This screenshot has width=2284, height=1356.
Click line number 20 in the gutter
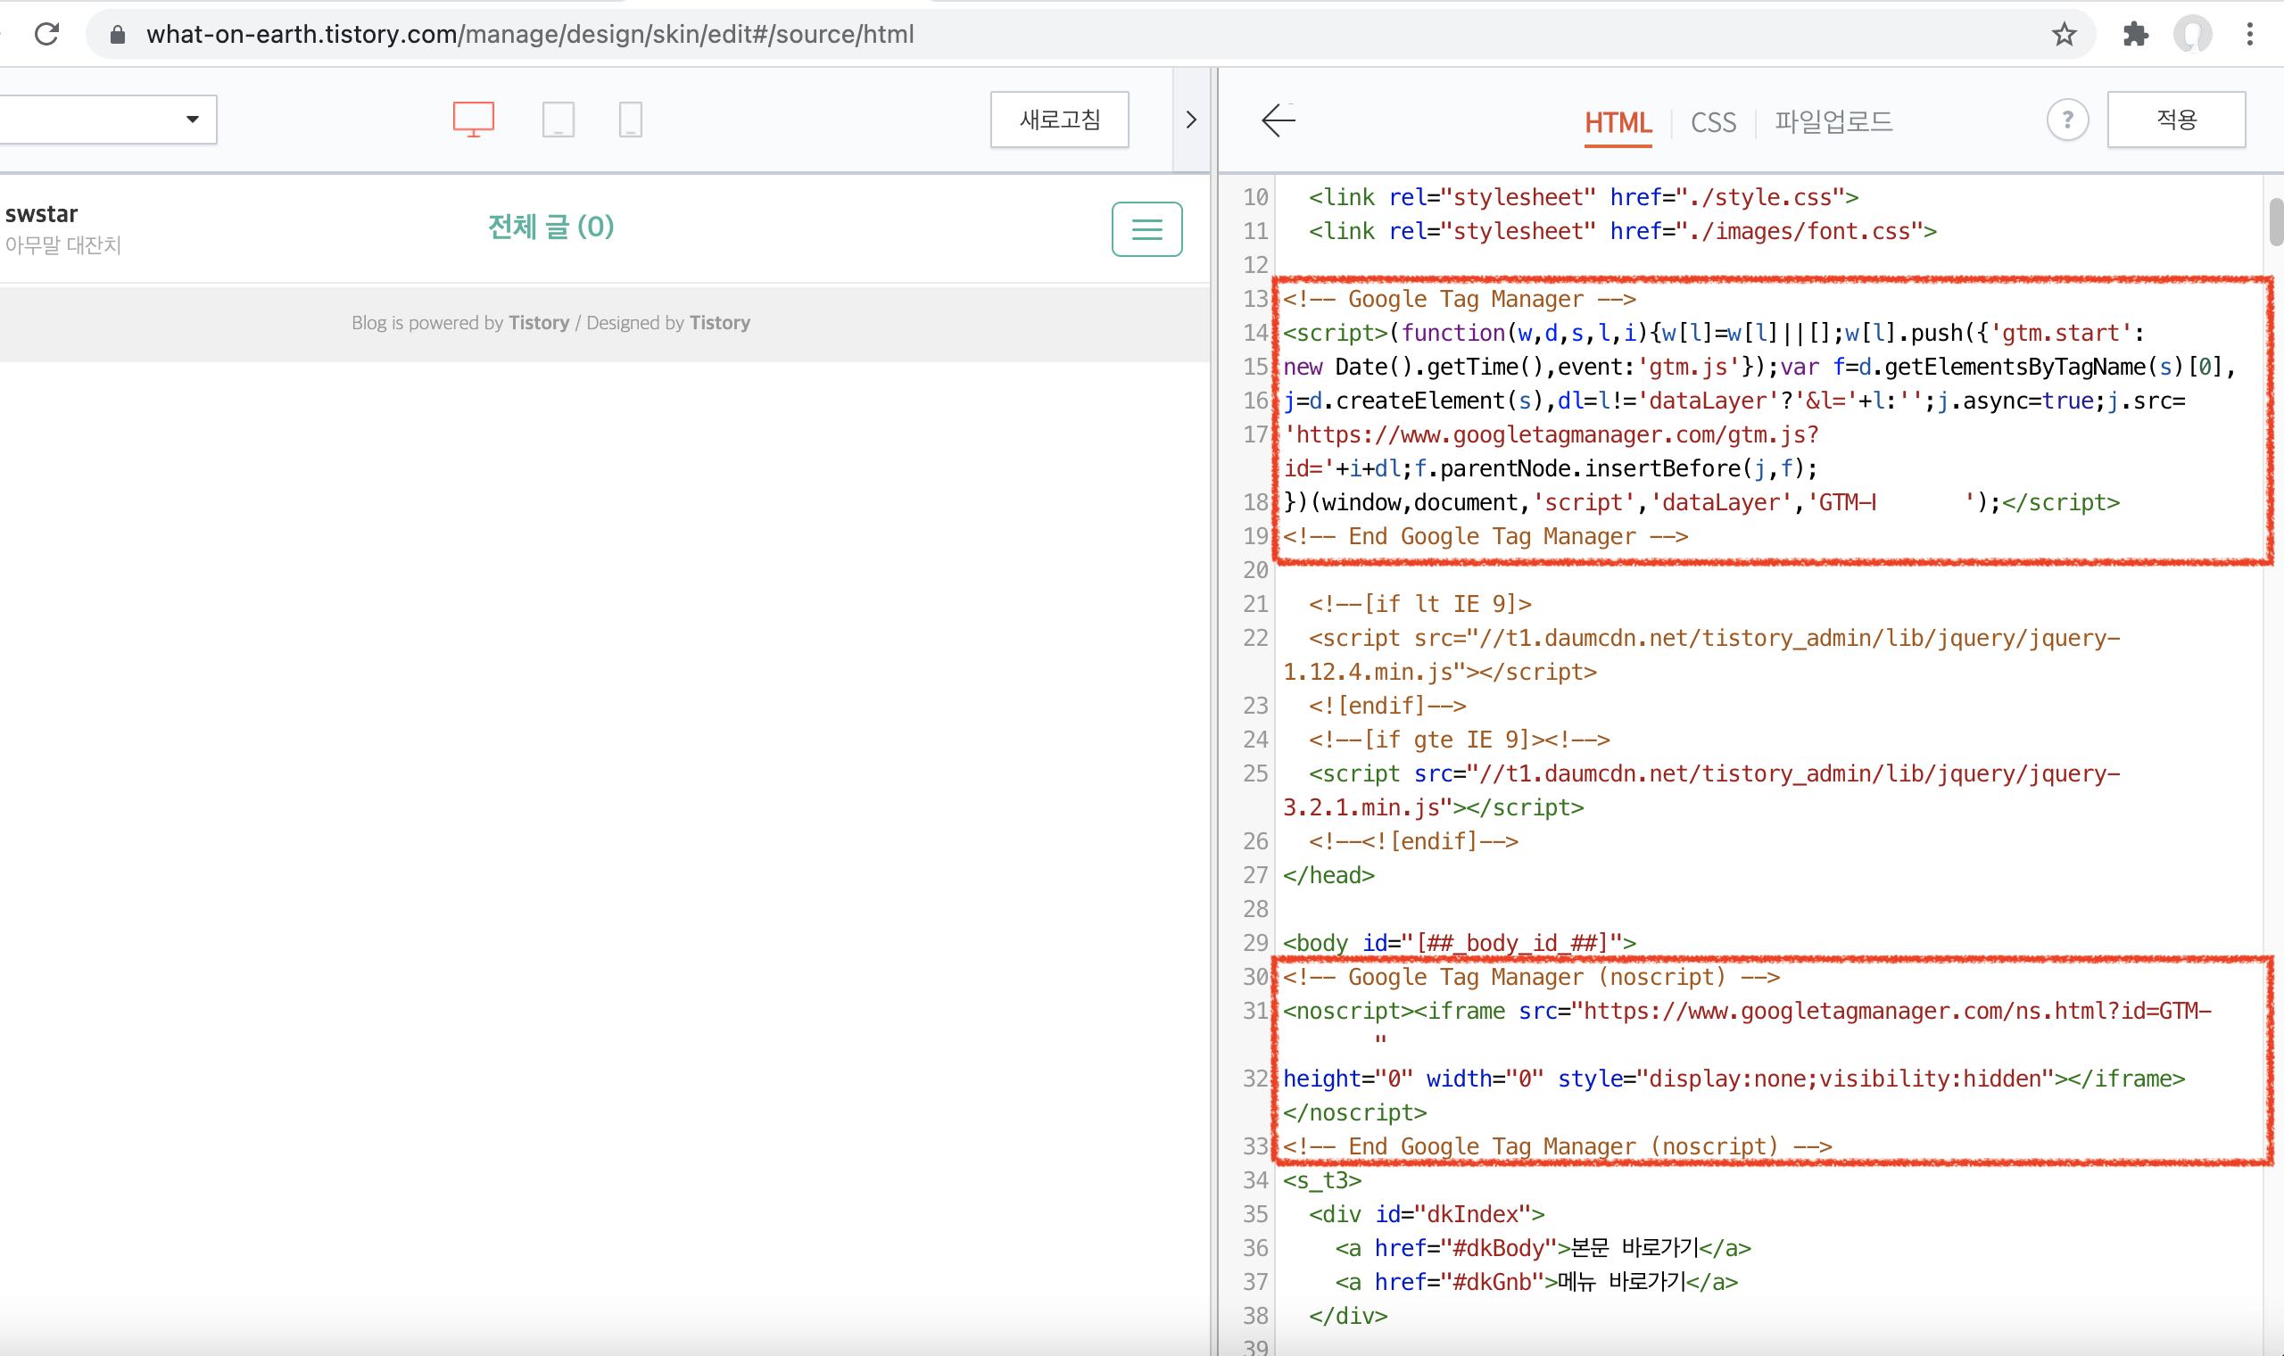click(1255, 570)
